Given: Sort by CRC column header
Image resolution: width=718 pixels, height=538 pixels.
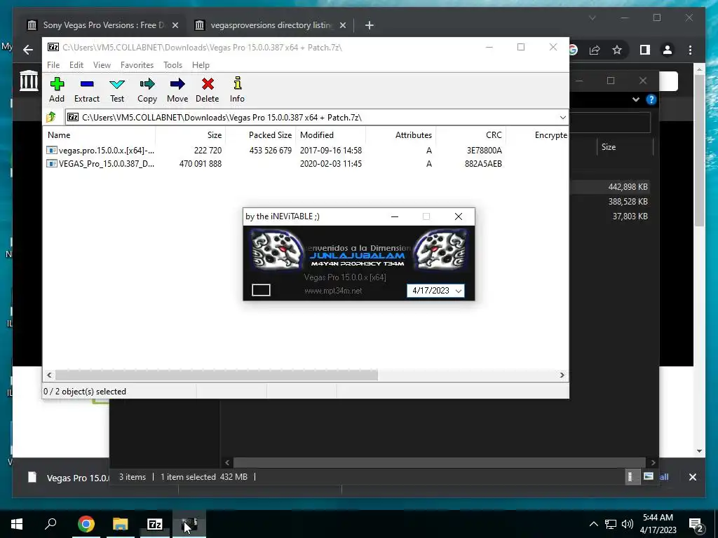Looking at the screenshot, I should [470, 135].
